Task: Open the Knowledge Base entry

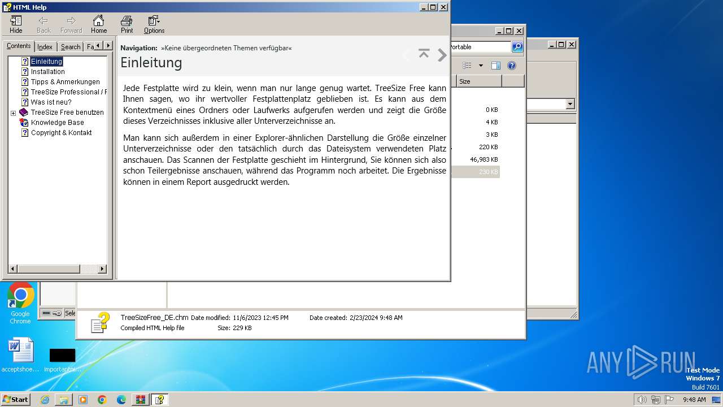Action: [x=58, y=123]
